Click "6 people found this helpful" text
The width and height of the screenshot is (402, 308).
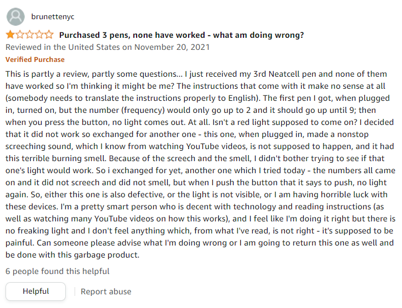click(x=58, y=271)
